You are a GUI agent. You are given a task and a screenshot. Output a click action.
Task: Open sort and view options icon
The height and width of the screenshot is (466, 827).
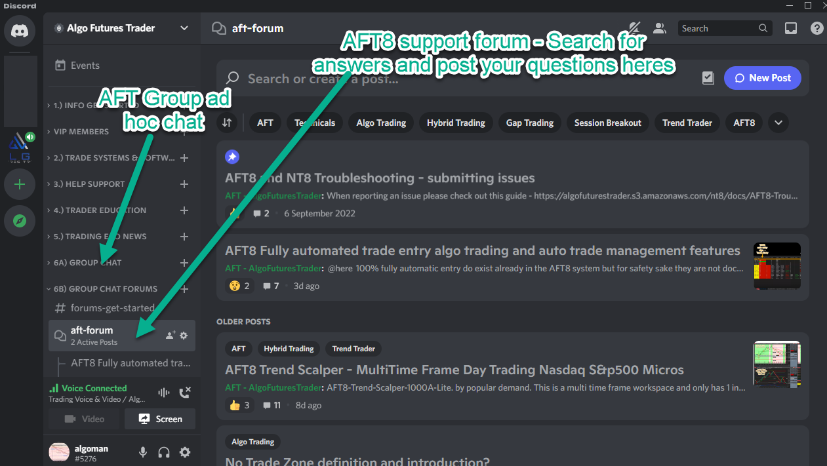227,123
